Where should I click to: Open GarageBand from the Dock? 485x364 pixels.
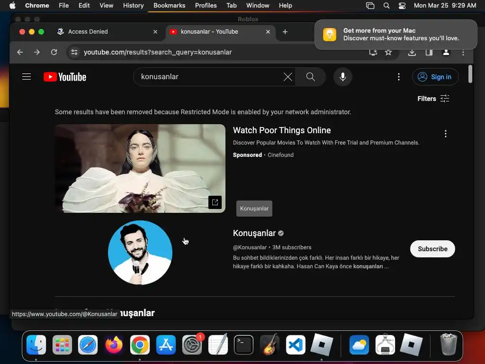pyautogui.click(x=269, y=345)
